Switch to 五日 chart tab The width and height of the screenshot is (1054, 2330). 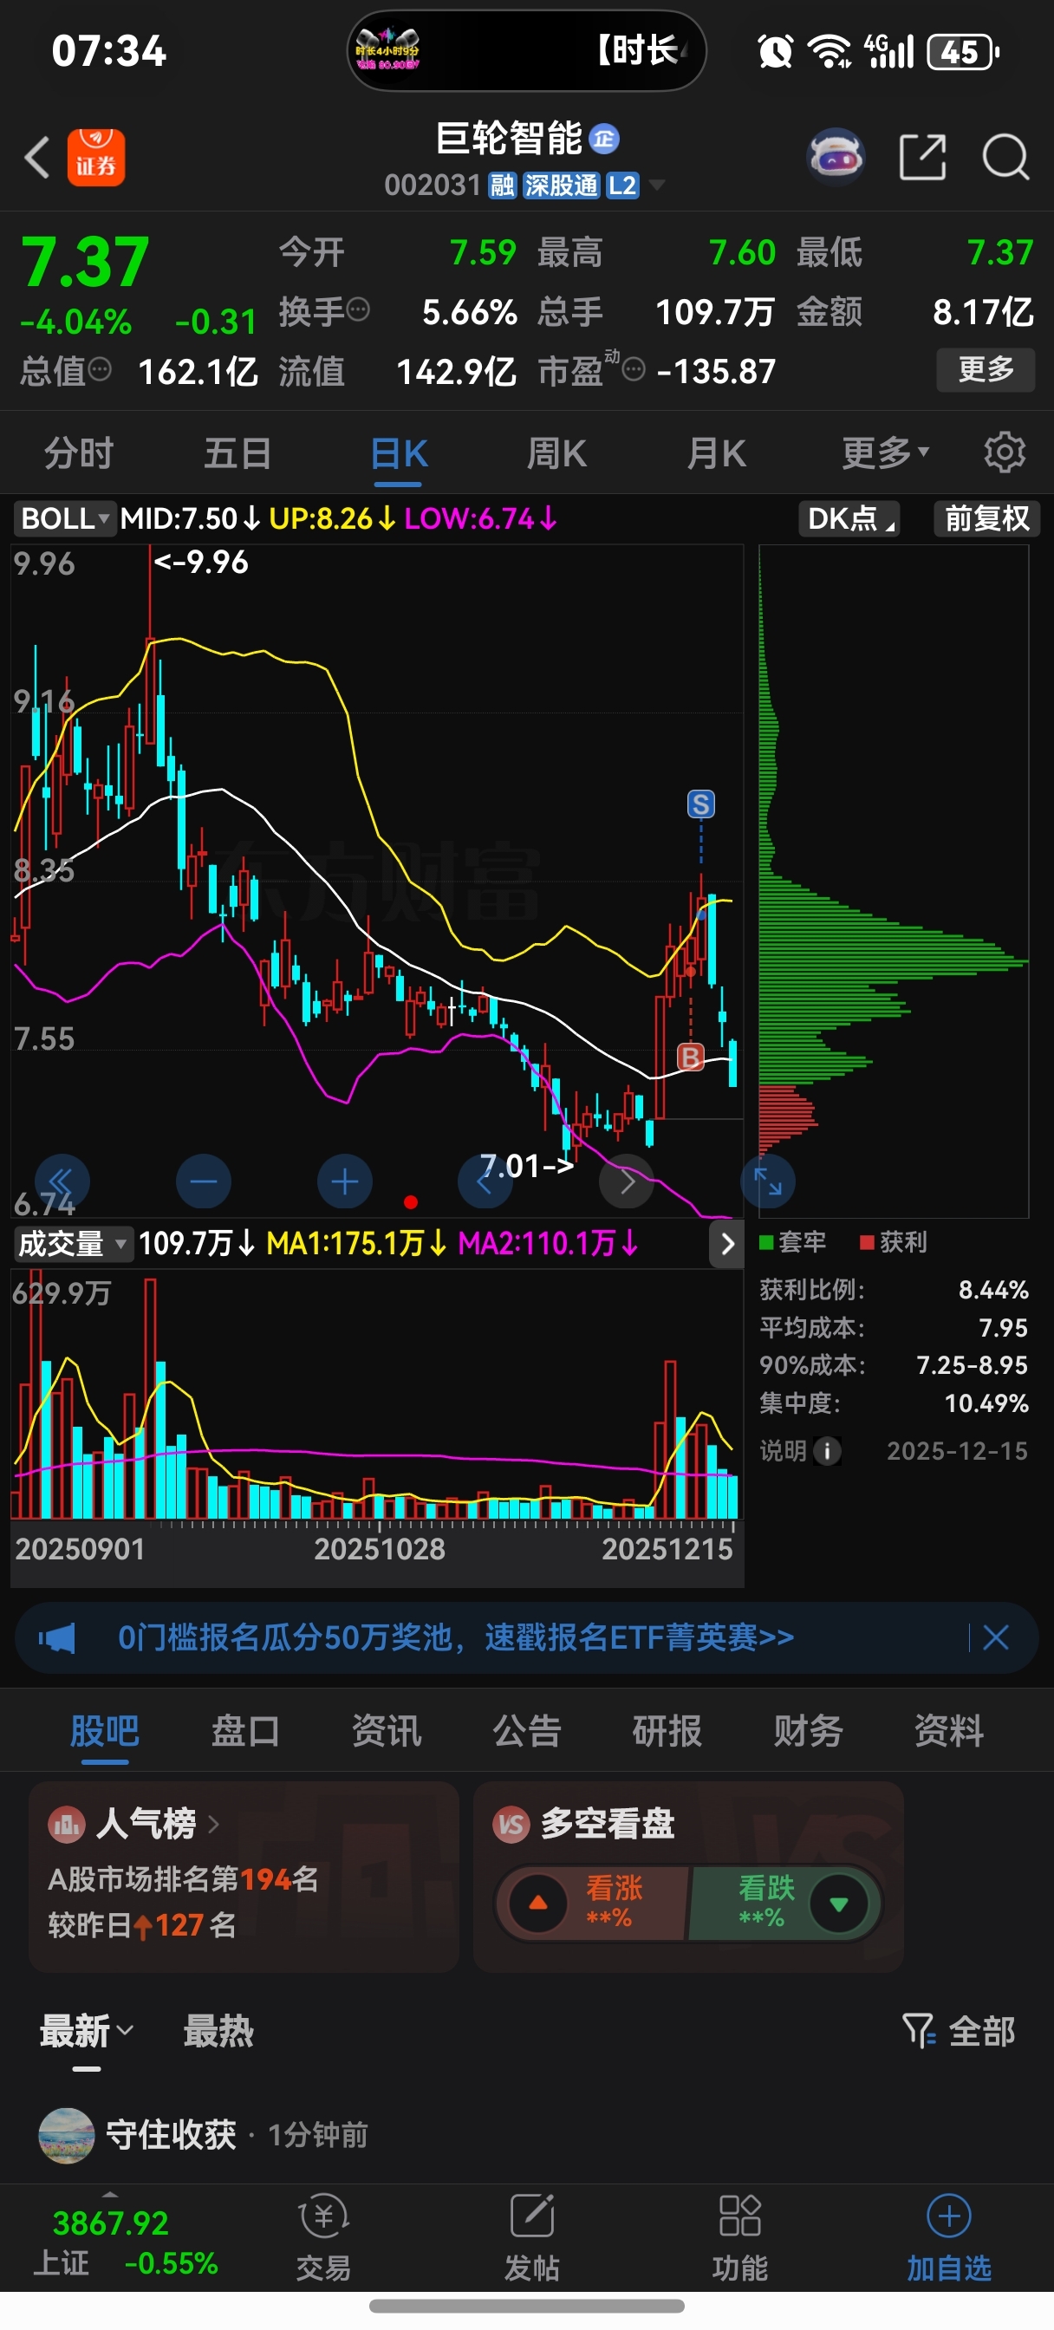click(x=238, y=452)
